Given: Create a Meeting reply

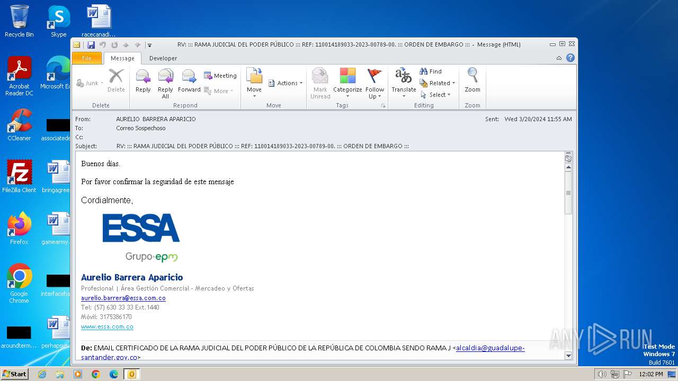Looking at the screenshot, I should point(220,76).
